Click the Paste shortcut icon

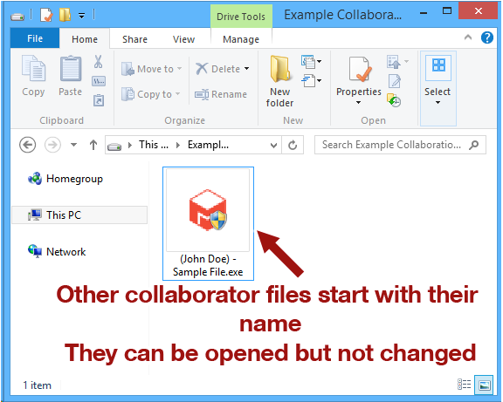click(x=99, y=100)
